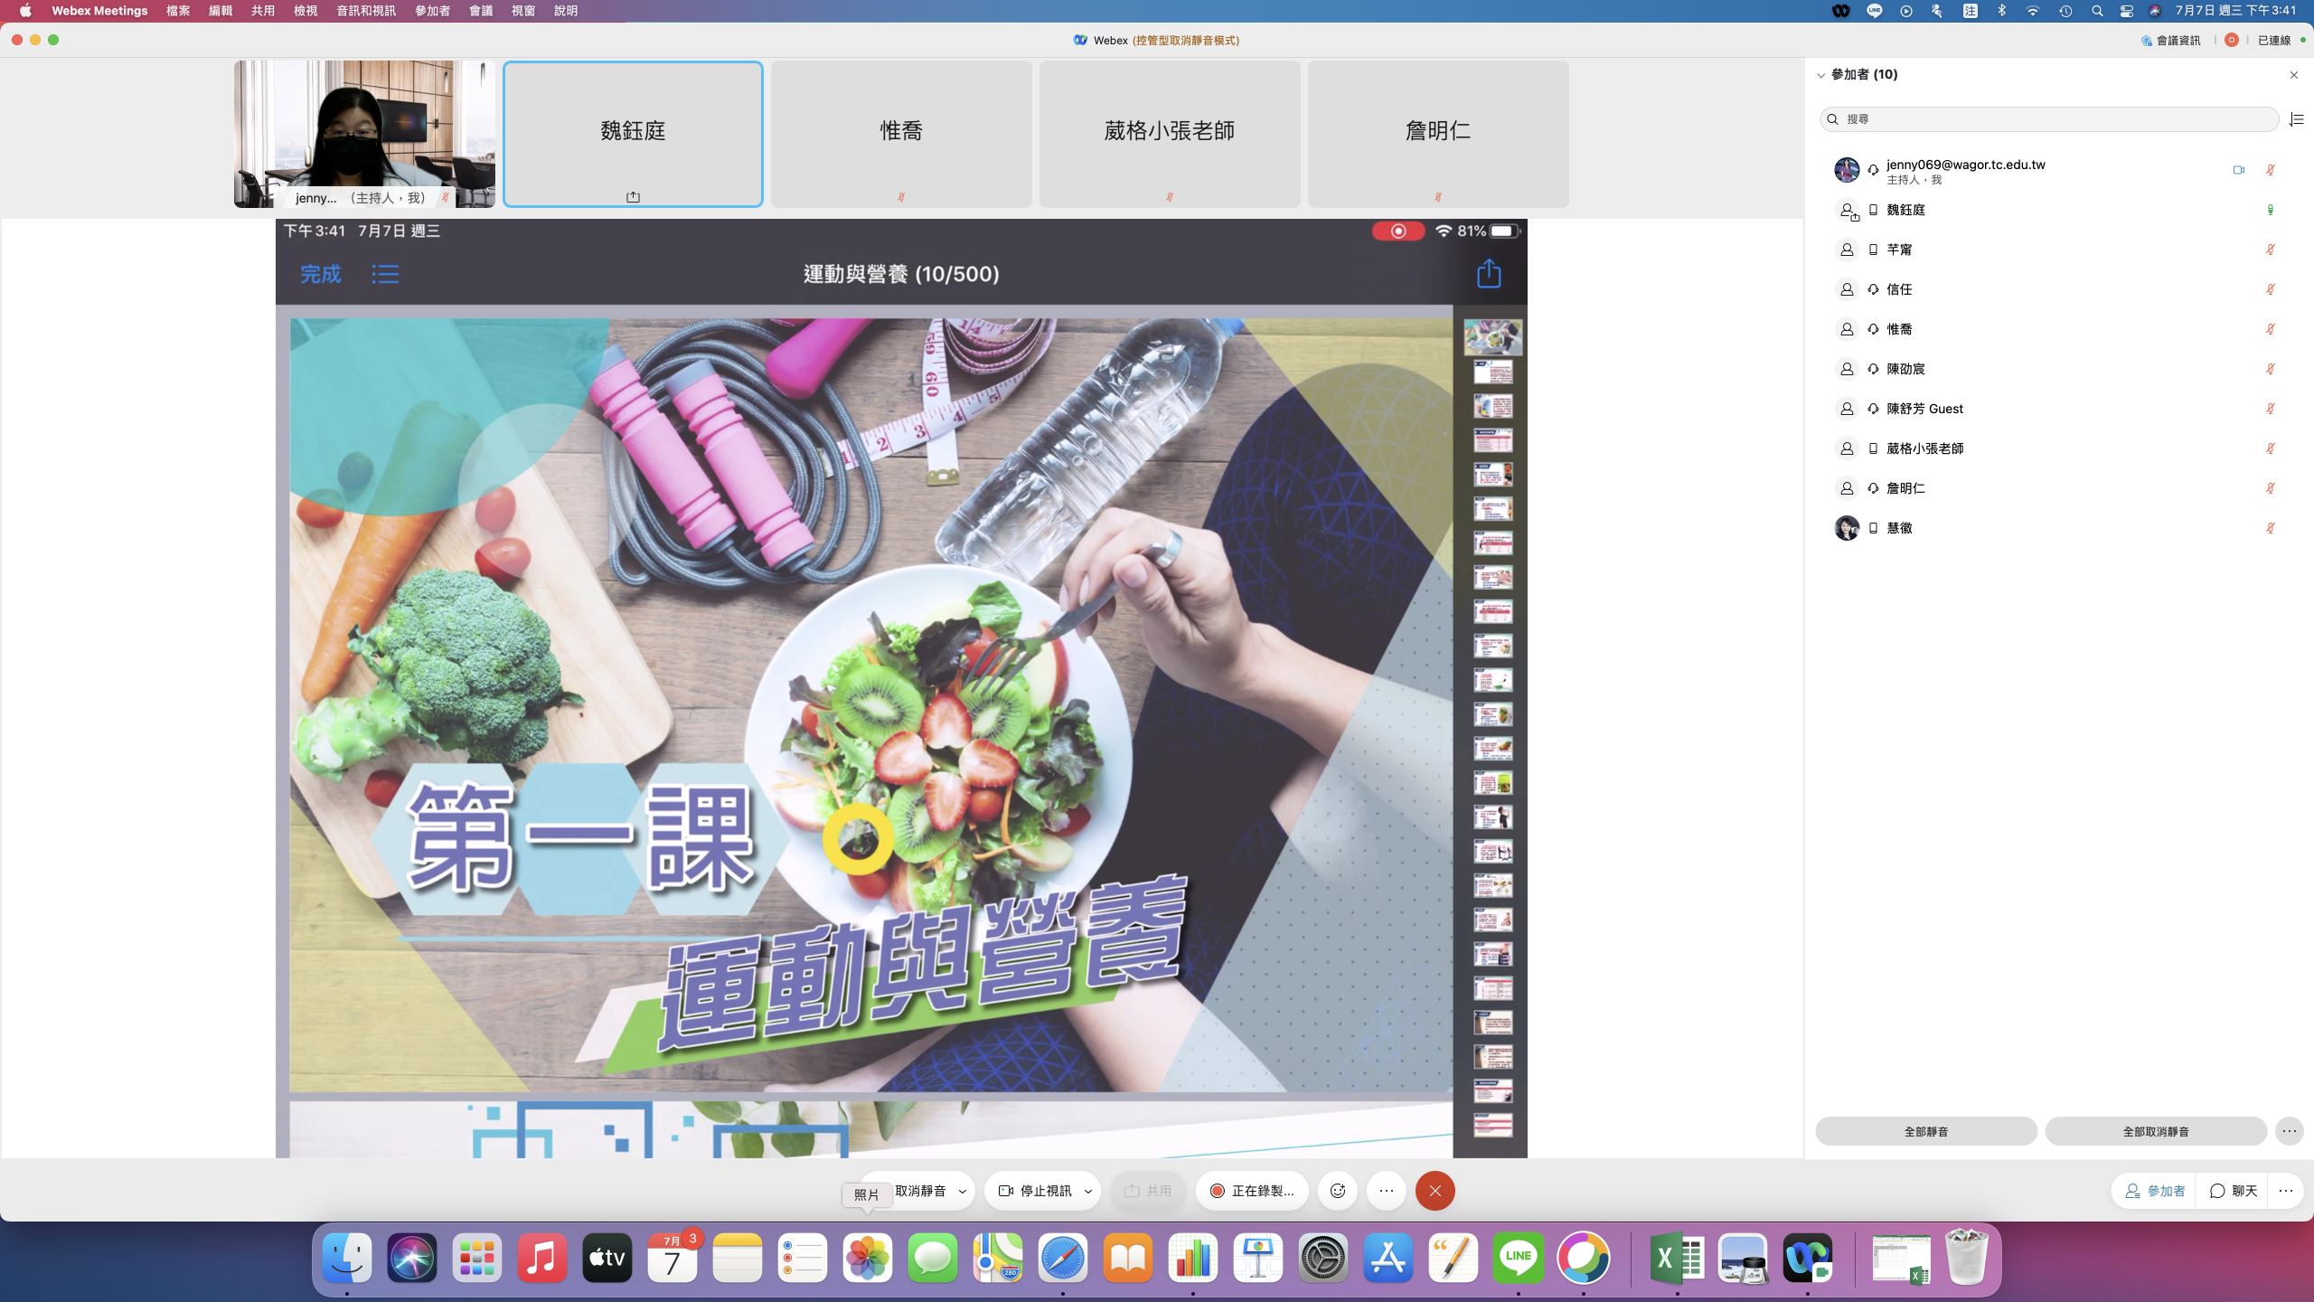Open slide list icon next to 完成
This screenshot has width=2314, height=1302.
click(385, 274)
